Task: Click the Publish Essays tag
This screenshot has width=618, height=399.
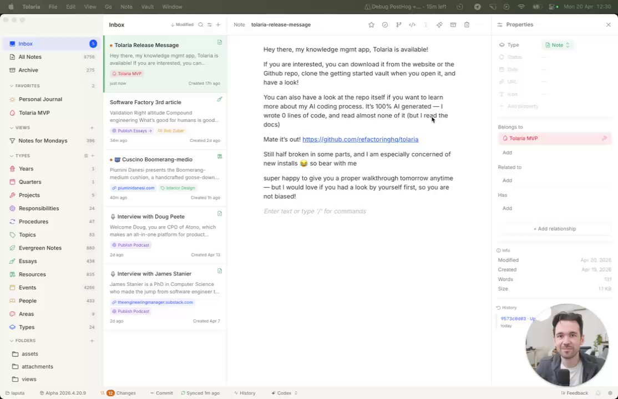Action: coord(131,131)
